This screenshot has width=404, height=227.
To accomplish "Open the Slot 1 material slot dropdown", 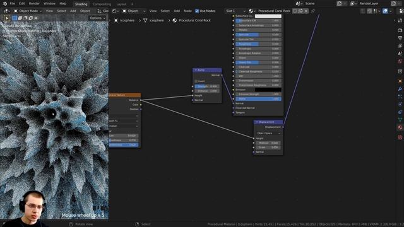I will (x=235, y=11).
